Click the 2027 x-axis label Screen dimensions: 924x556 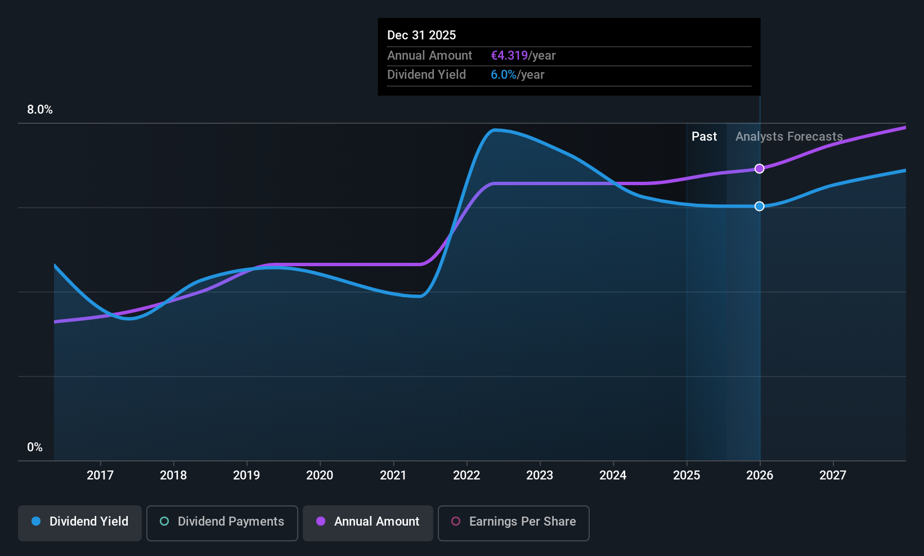pyautogui.click(x=833, y=476)
